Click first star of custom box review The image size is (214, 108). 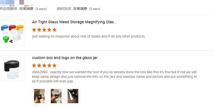pos(34,65)
